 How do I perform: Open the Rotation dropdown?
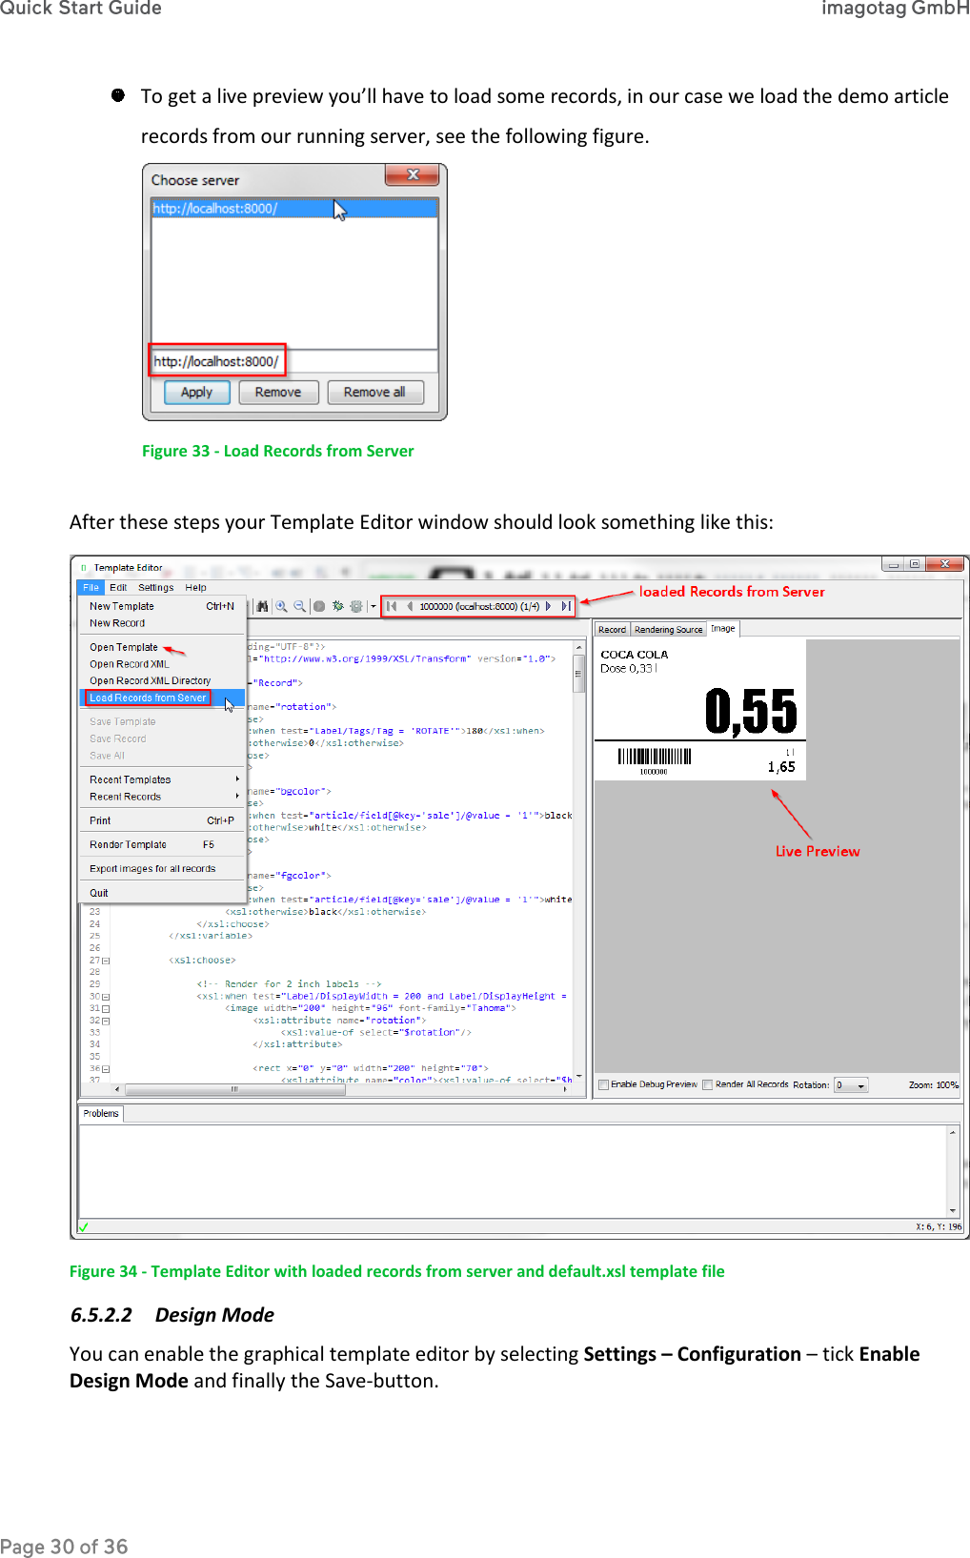coord(851,1085)
